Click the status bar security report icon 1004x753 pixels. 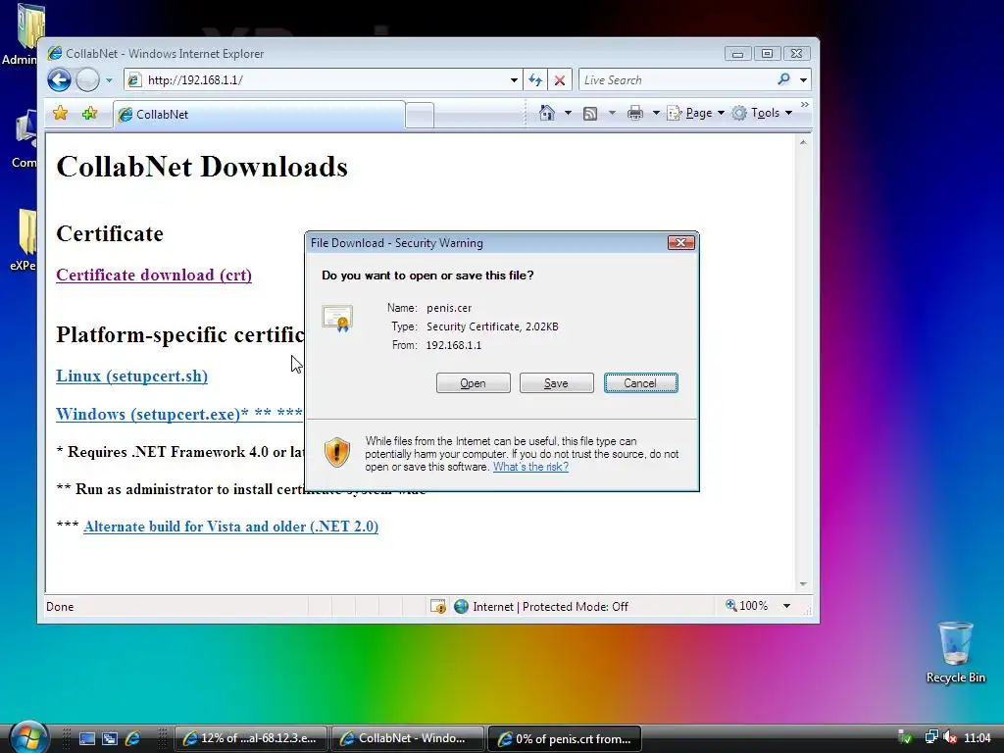click(x=438, y=606)
